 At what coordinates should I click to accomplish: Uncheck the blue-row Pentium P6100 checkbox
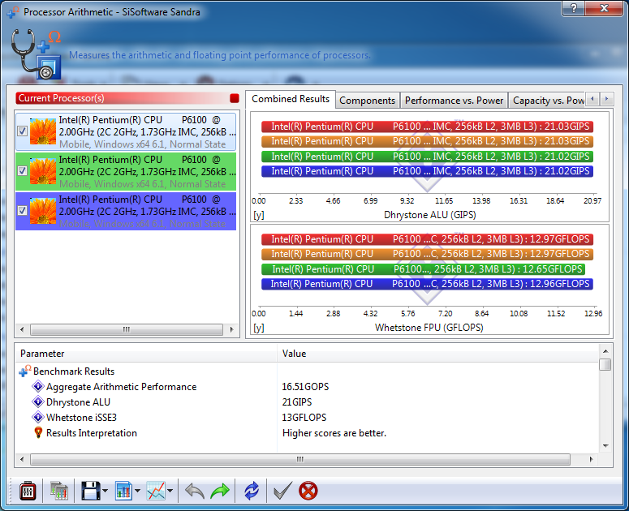click(x=22, y=211)
